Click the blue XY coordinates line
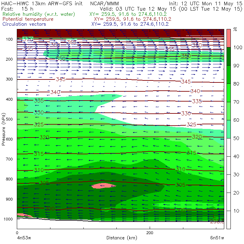Viewport: 244px width, 244px height. tap(130, 24)
